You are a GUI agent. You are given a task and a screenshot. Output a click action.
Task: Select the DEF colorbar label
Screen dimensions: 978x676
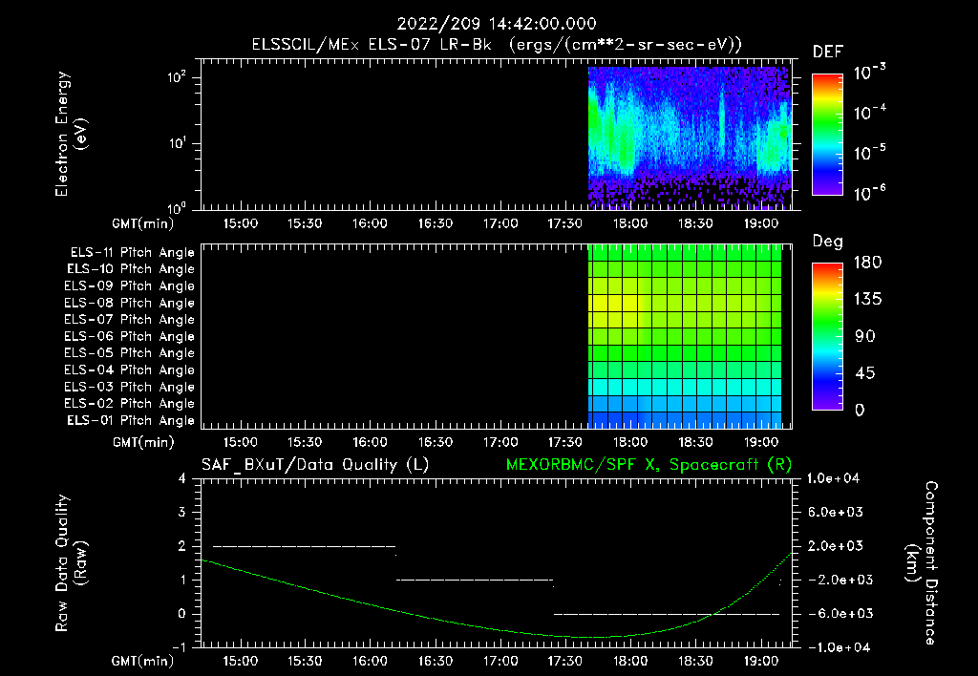point(828,53)
